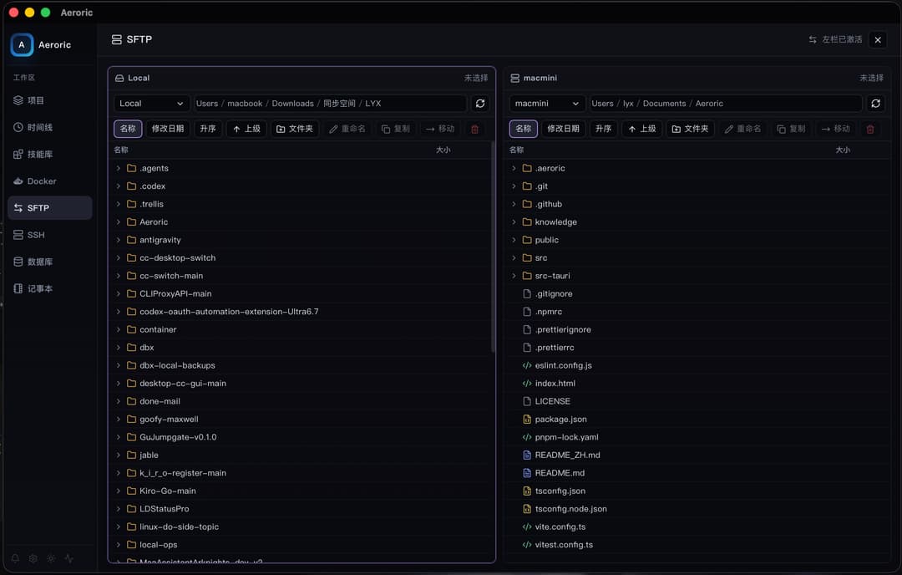Open settings gear in sidebar footer
This screenshot has height=575, width=902.
coord(33,558)
